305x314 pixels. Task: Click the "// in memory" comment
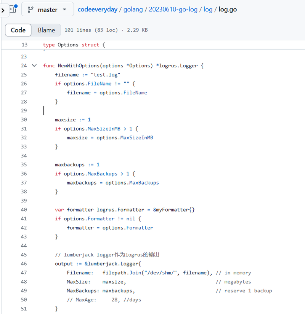click(x=233, y=273)
